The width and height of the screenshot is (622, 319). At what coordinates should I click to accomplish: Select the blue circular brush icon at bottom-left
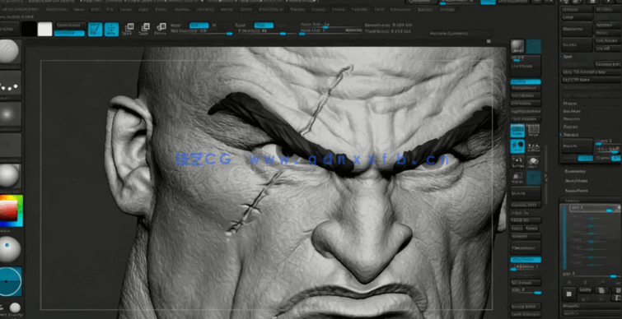click(x=11, y=281)
